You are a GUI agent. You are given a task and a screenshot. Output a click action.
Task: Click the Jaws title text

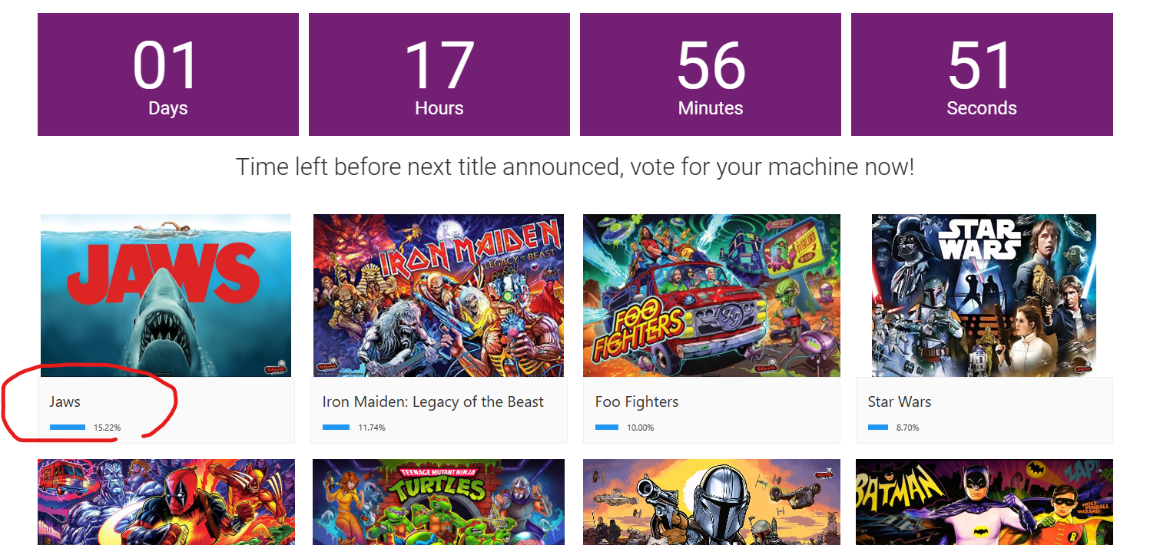pos(65,401)
